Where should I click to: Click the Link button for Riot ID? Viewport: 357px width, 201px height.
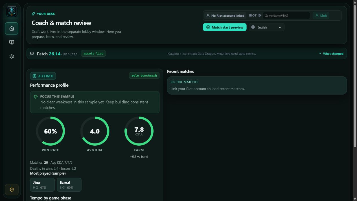tap(321, 16)
